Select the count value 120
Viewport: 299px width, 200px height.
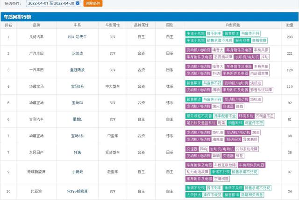tap(290, 70)
